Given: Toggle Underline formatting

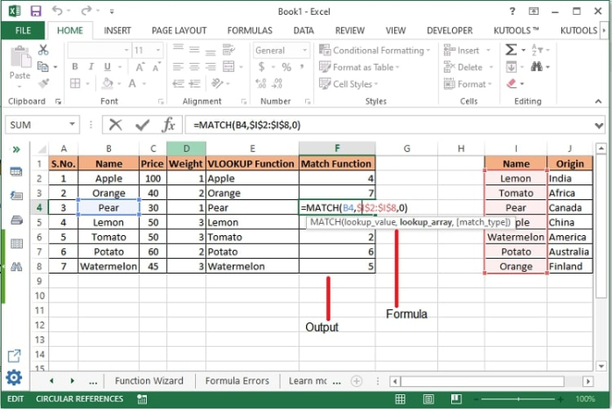Looking at the screenshot, I should click(x=108, y=66).
